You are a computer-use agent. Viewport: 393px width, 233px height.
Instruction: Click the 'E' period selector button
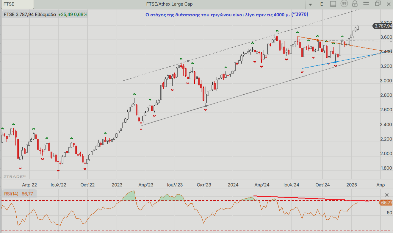[x=322, y=4]
